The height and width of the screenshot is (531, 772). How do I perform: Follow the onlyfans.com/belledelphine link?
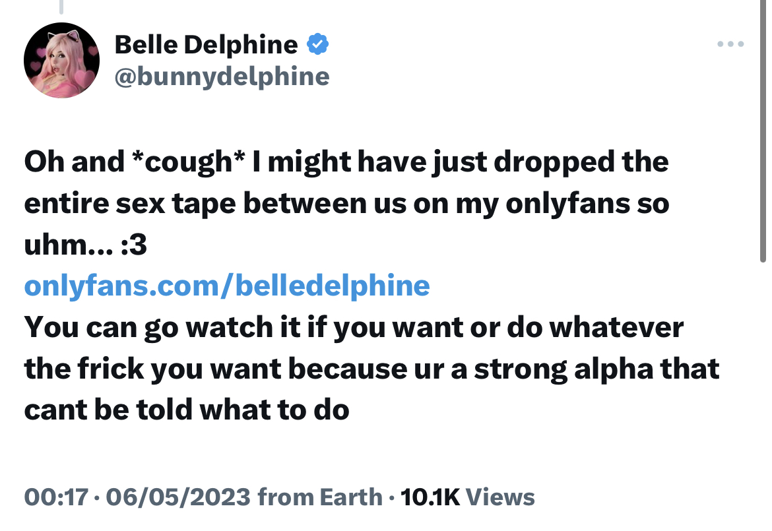coord(227,286)
